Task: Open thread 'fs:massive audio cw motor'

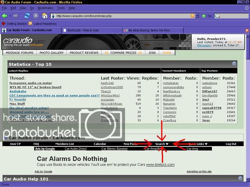Action: click(x=31, y=83)
